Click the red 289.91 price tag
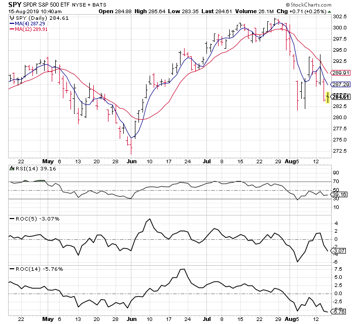This screenshot has width=355, height=324. click(x=339, y=73)
